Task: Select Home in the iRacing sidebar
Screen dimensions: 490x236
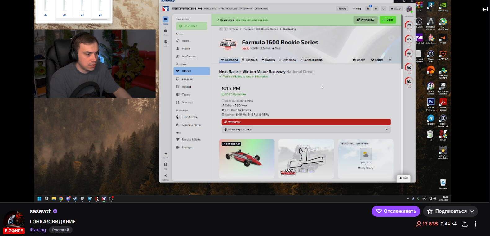Action: [x=192, y=41]
